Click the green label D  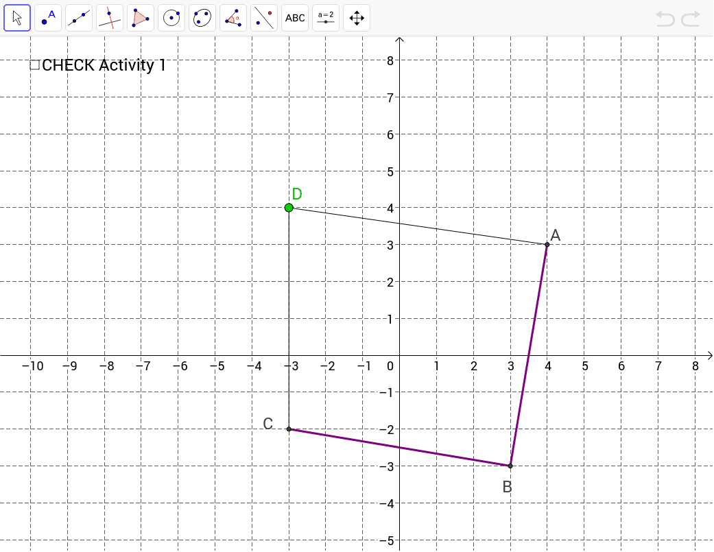tap(297, 194)
